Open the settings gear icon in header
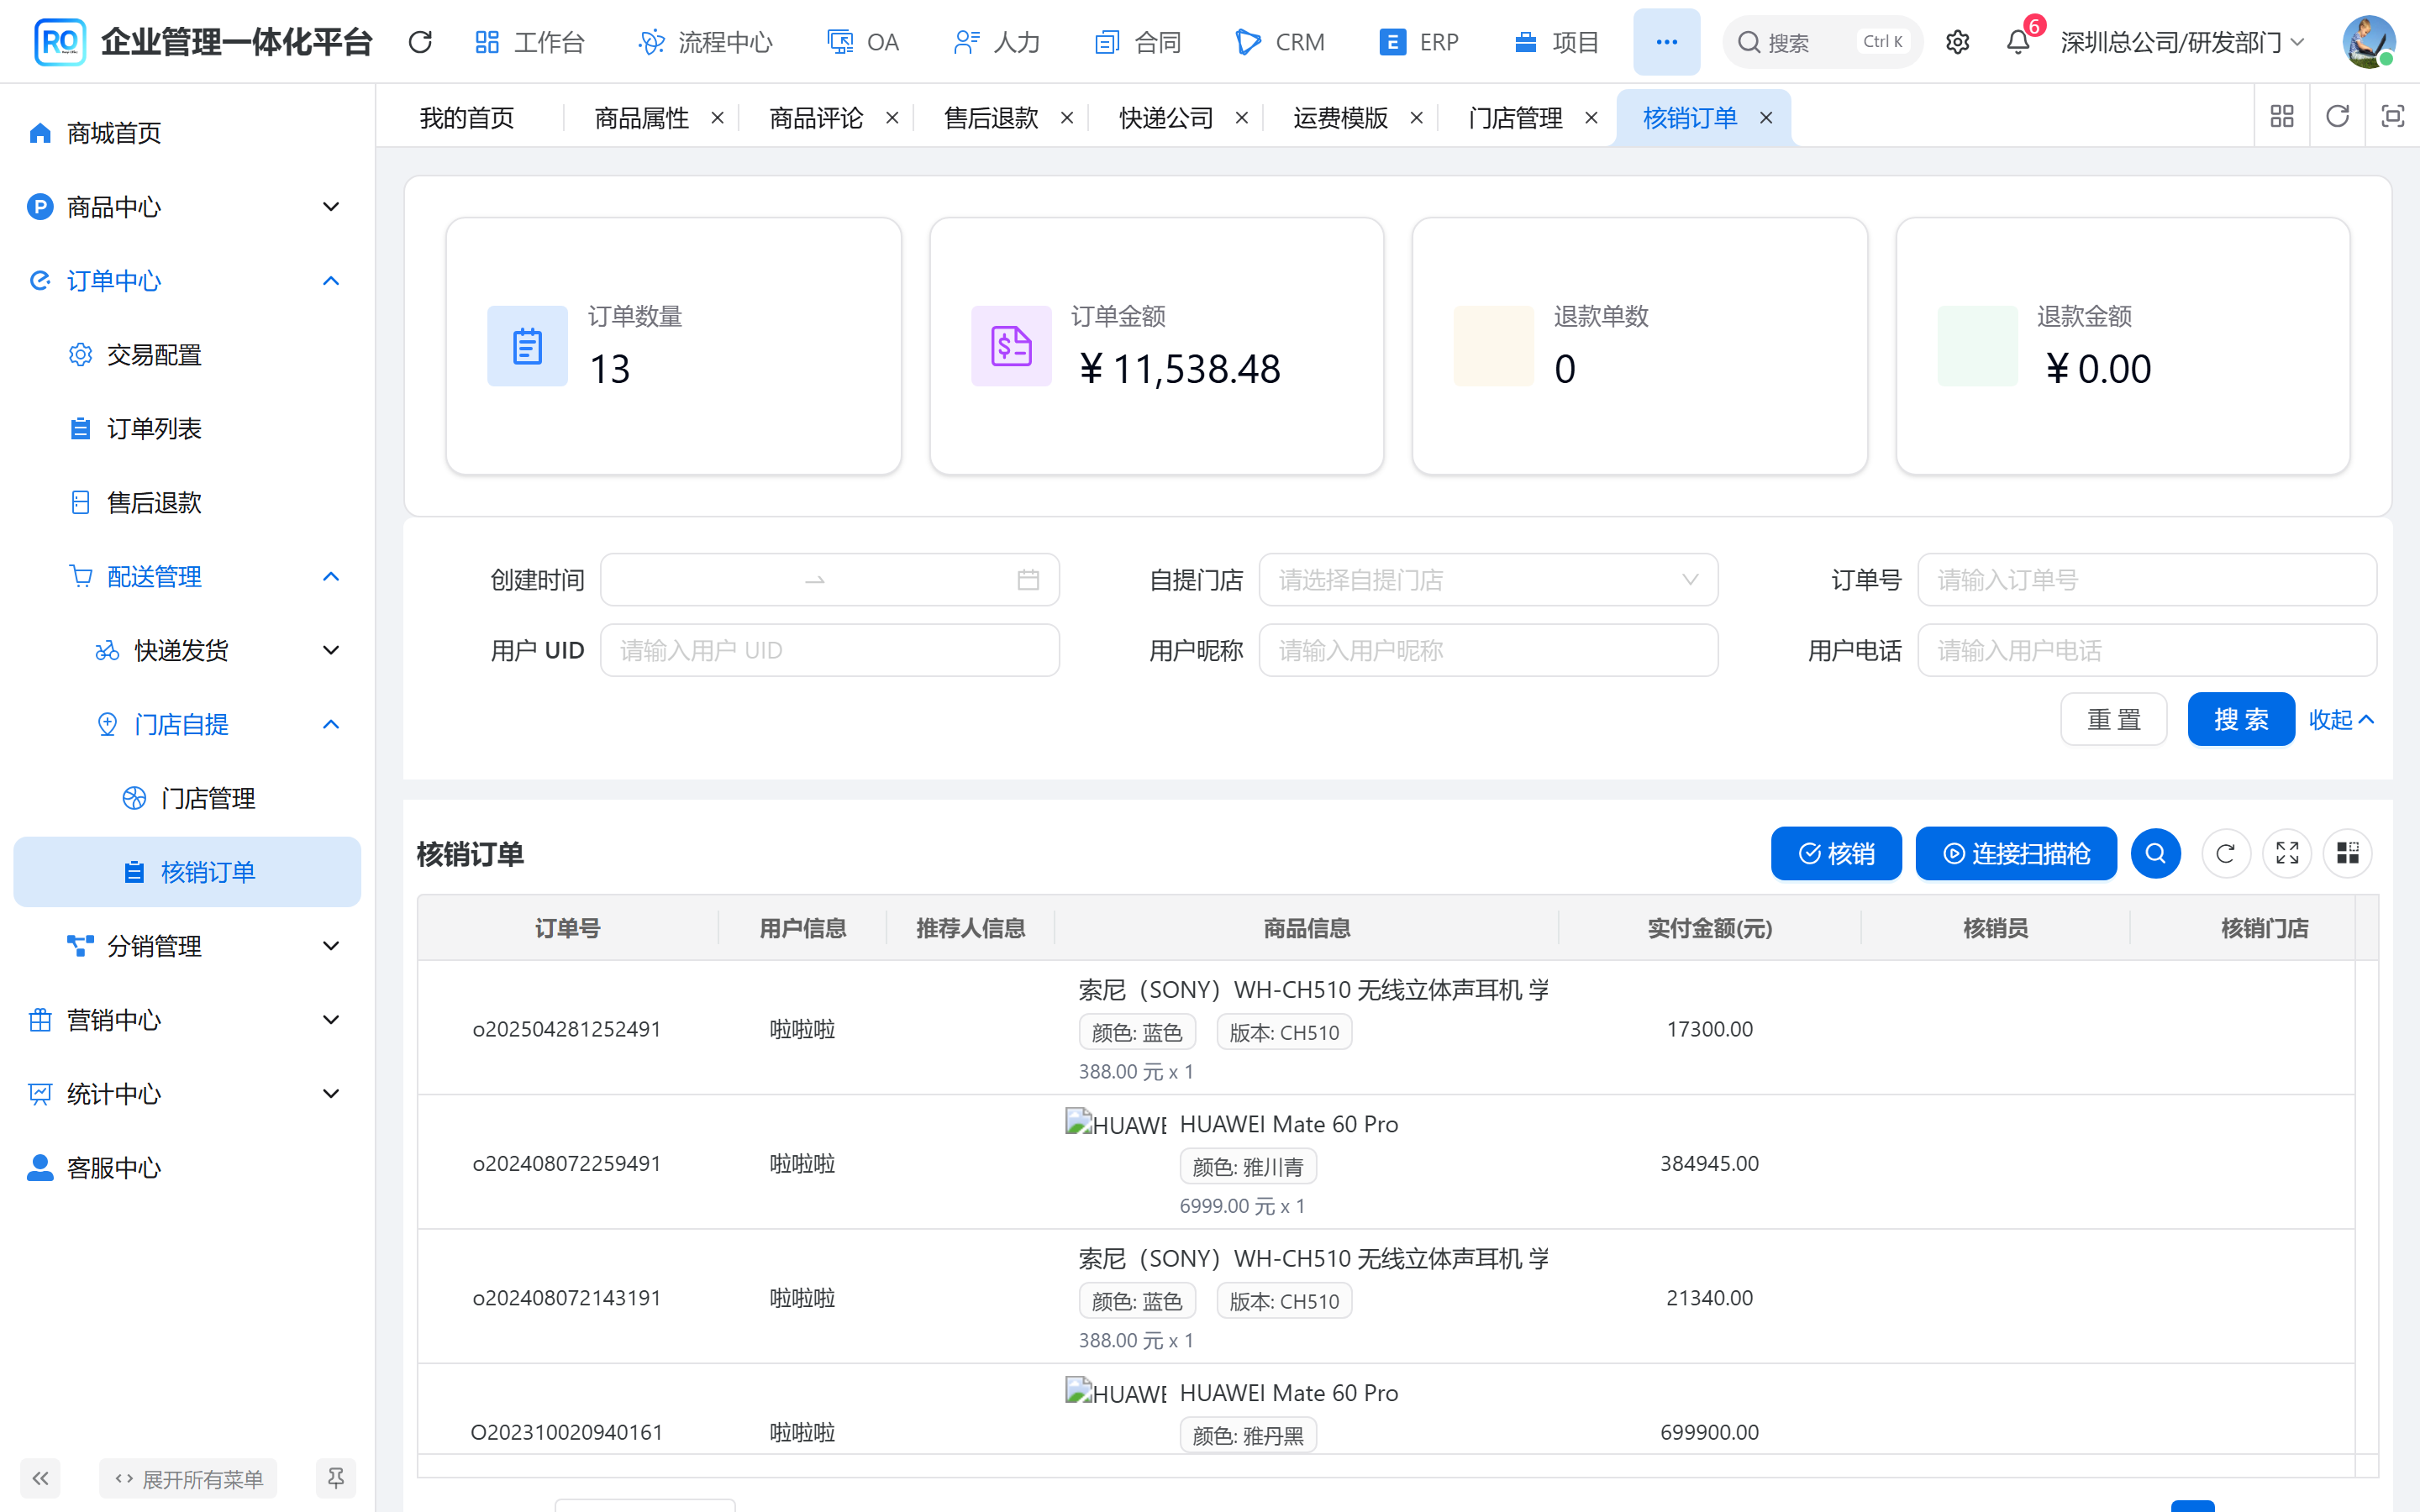 point(1957,42)
